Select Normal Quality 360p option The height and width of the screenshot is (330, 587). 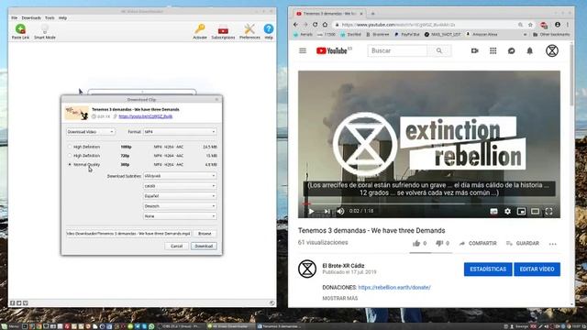[70, 165]
